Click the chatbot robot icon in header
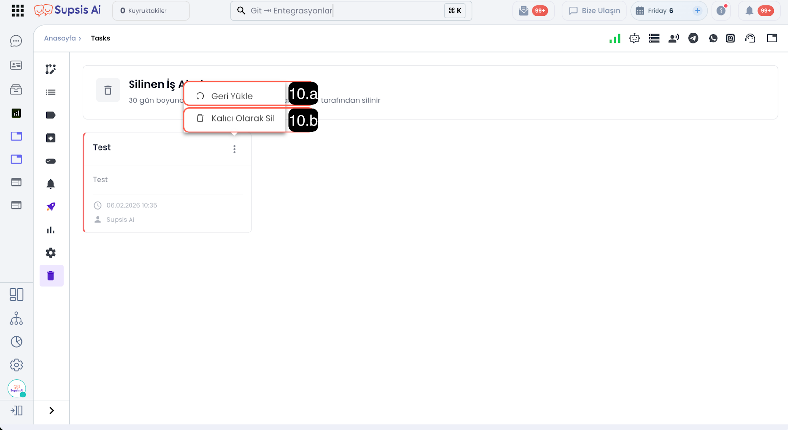 (x=634, y=38)
